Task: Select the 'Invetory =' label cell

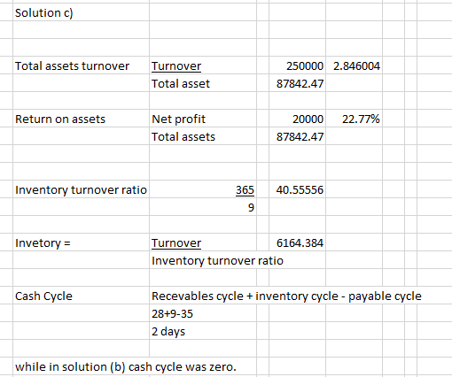Action: click(81, 242)
